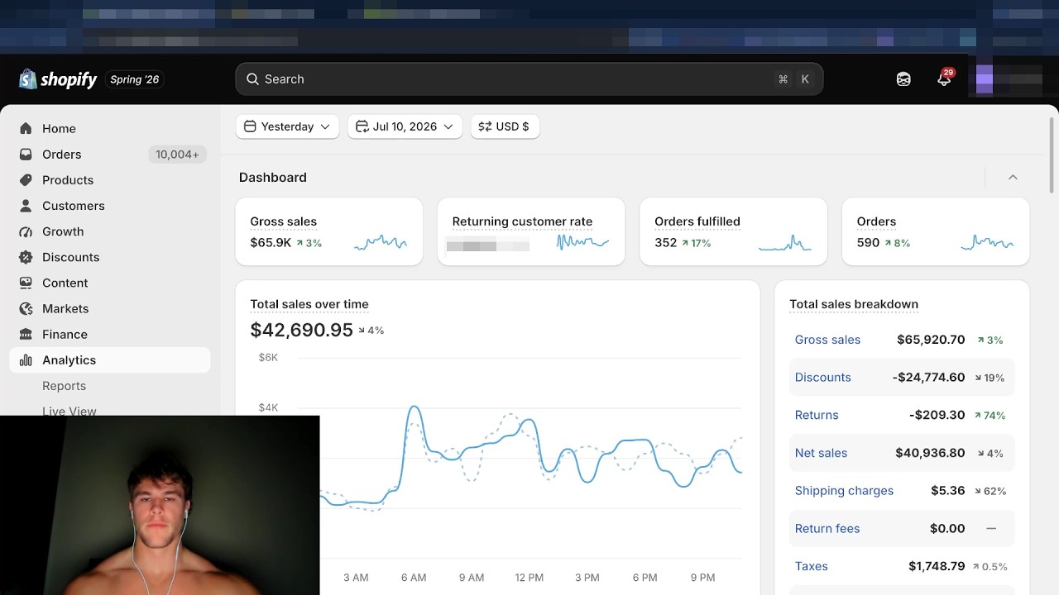Open the Orders metric card title
Screen dimensions: 1059x595
876,221
